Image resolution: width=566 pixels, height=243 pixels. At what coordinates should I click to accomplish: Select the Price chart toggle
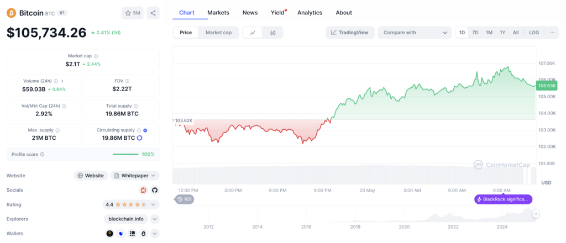[x=186, y=33]
